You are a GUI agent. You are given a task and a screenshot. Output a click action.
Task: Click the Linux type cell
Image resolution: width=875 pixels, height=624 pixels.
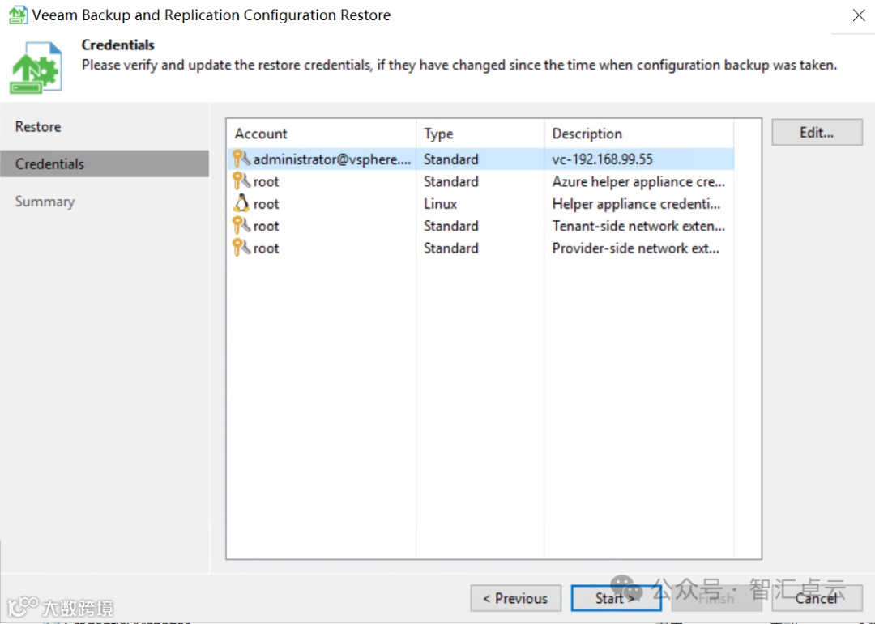point(440,204)
